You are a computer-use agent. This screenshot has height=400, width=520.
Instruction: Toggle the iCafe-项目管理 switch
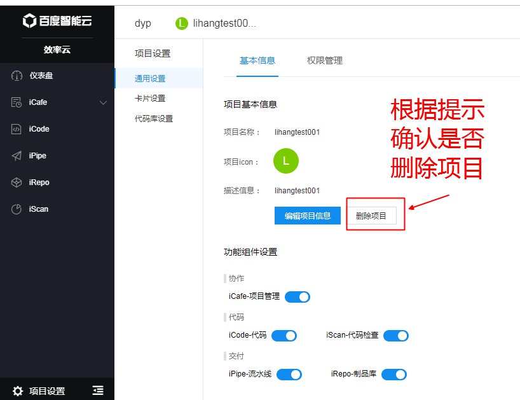tap(298, 297)
